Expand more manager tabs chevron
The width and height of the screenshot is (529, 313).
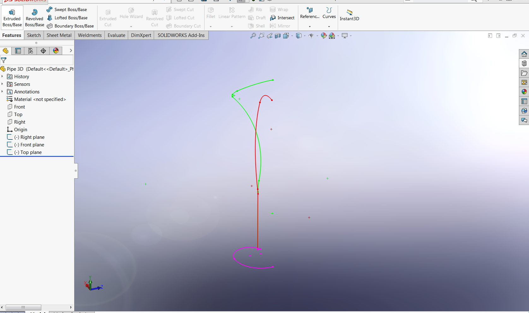click(x=71, y=50)
